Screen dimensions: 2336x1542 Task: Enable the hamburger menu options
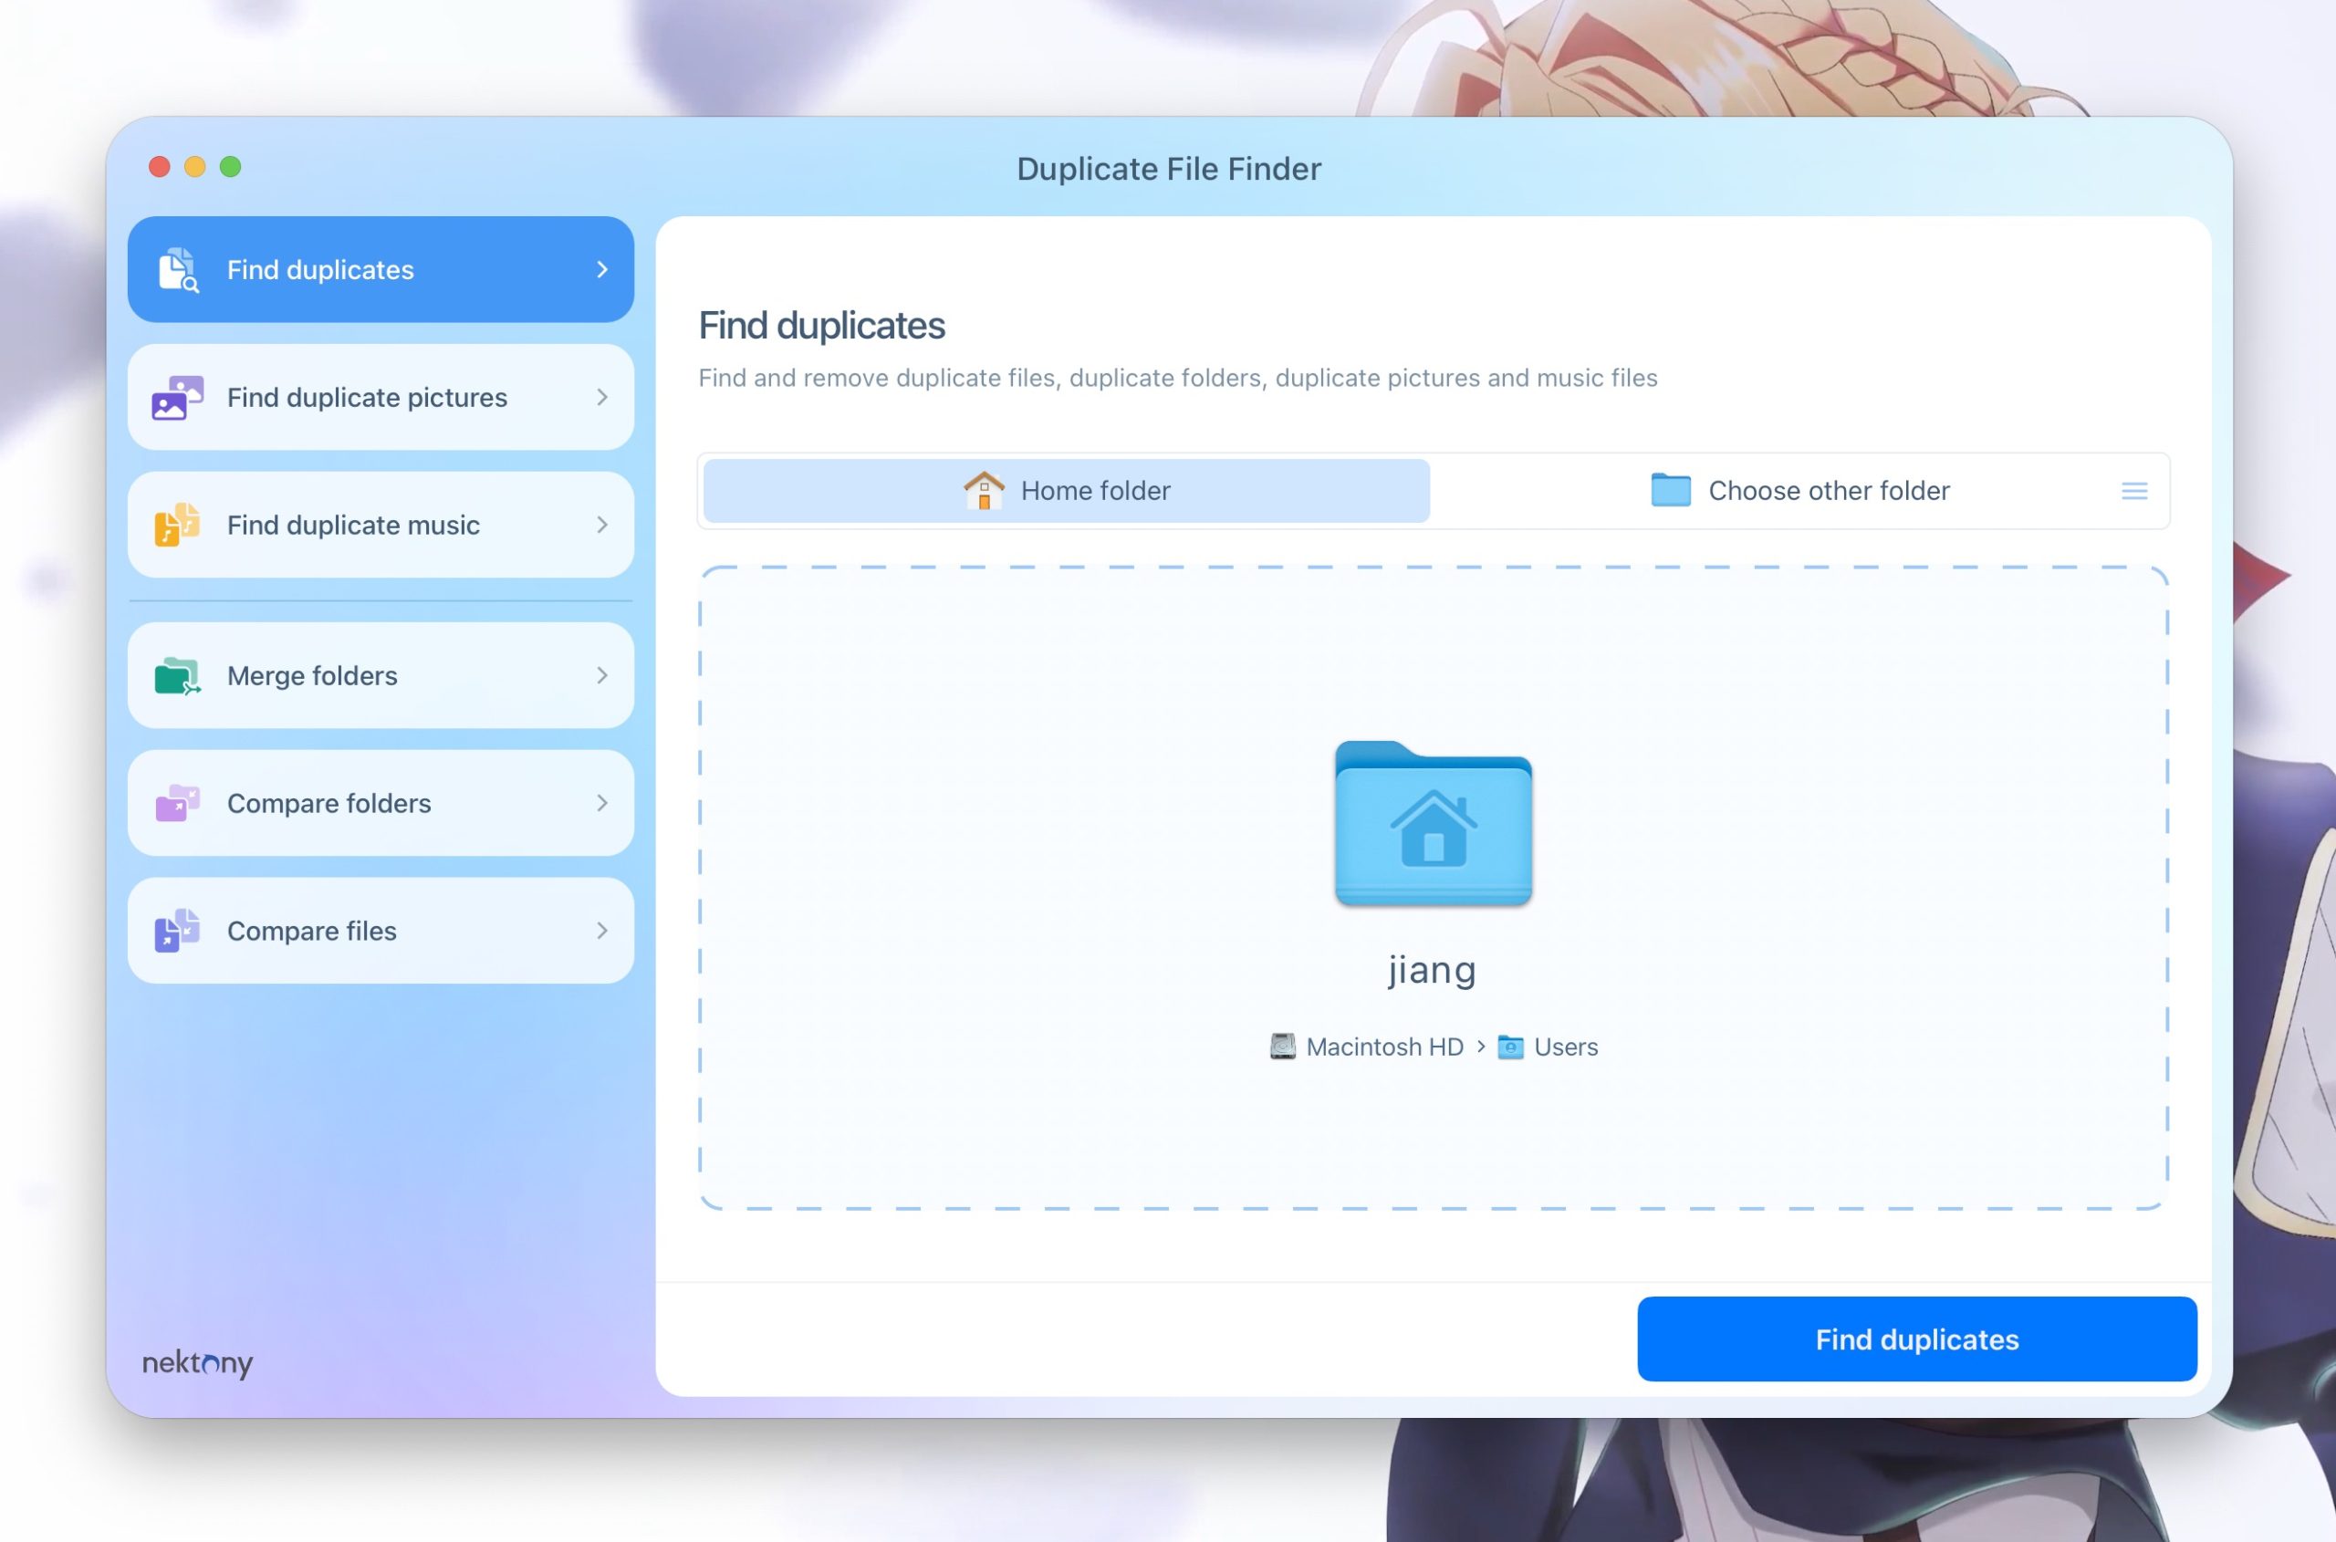(2133, 491)
